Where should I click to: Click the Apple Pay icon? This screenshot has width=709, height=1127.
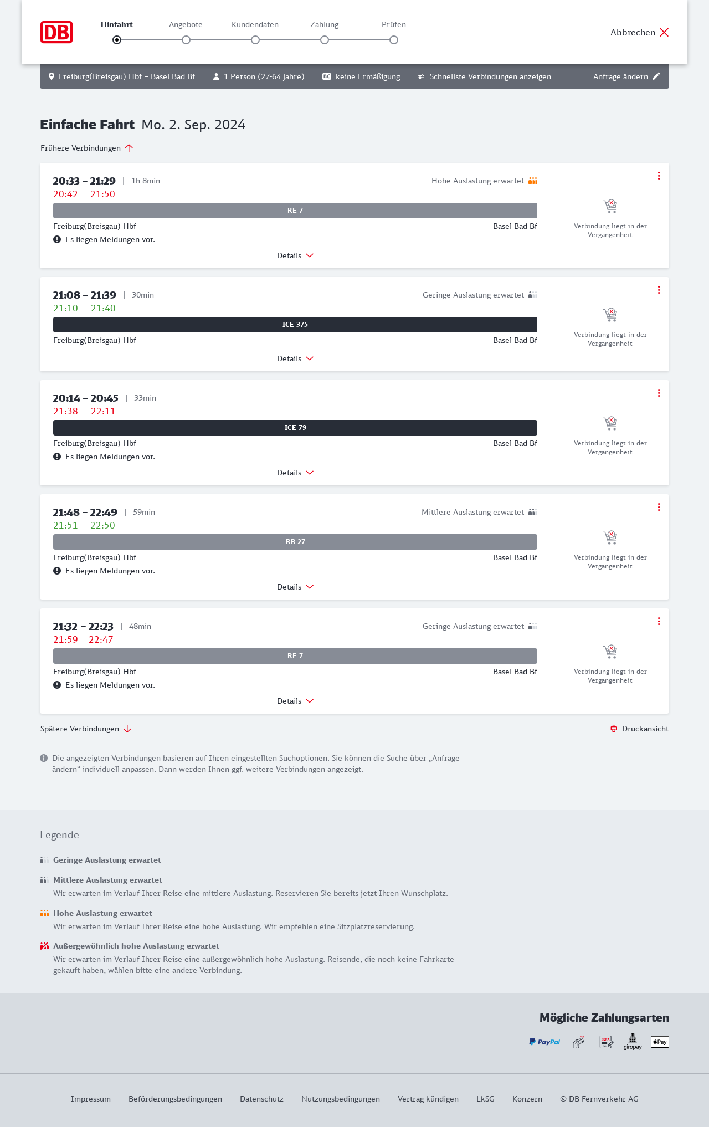point(660,1042)
